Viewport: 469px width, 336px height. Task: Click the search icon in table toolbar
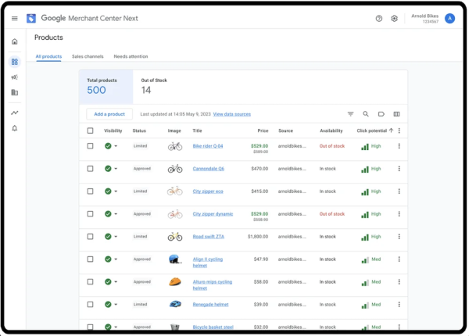[366, 114]
